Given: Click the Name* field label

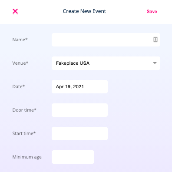Looking at the screenshot, I should (20, 40).
